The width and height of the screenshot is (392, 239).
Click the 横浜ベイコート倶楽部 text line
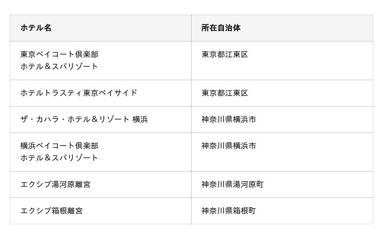(59, 146)
